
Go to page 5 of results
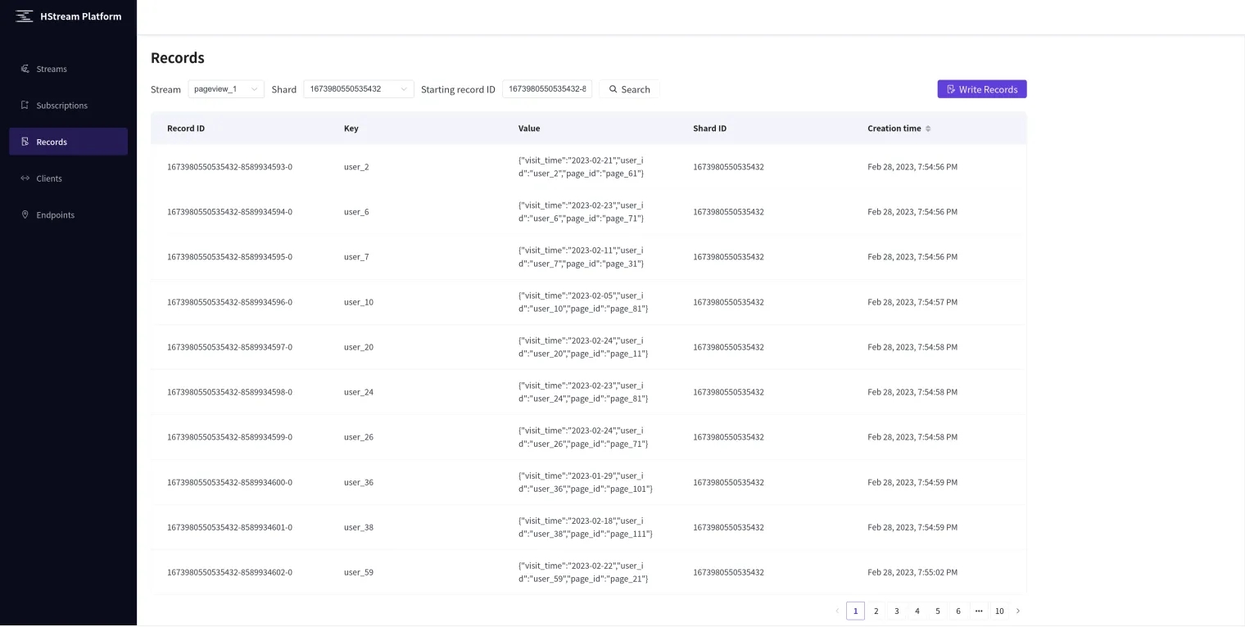[938, 611]
